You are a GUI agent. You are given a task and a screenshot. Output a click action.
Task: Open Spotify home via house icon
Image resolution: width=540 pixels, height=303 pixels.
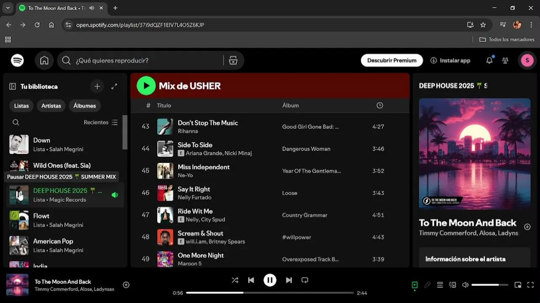(44, 61)
